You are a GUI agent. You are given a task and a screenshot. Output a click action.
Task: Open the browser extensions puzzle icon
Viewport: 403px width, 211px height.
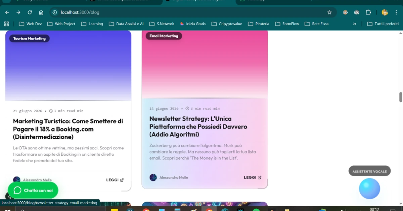[368, 12]
